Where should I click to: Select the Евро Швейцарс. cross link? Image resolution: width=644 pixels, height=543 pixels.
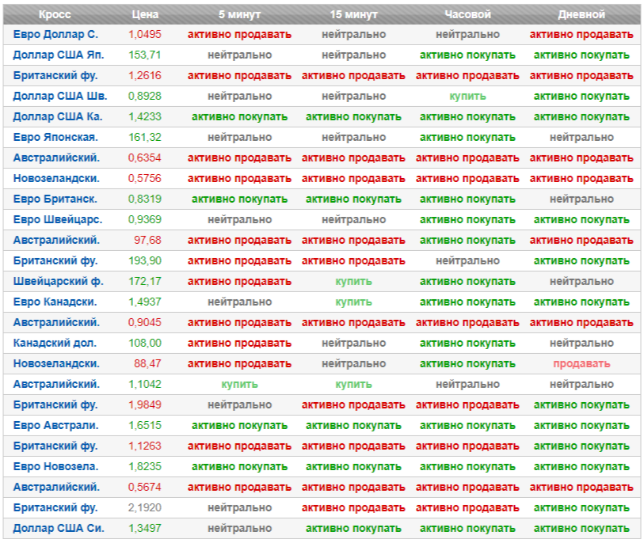pos(58,219)
